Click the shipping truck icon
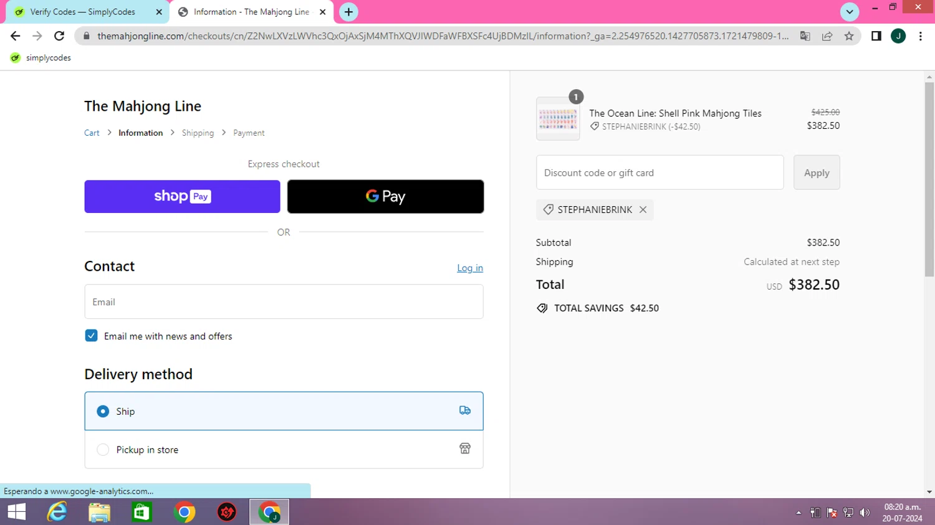The width and height of the screenshot is (935, 525). 465,410
